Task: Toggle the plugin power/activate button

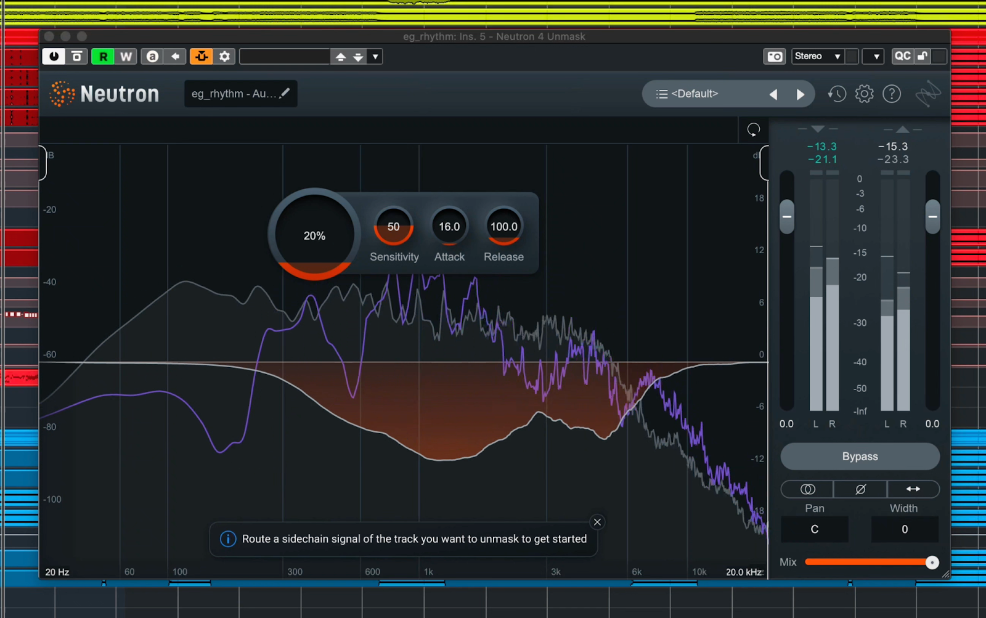Action: [x=54, y=57]
